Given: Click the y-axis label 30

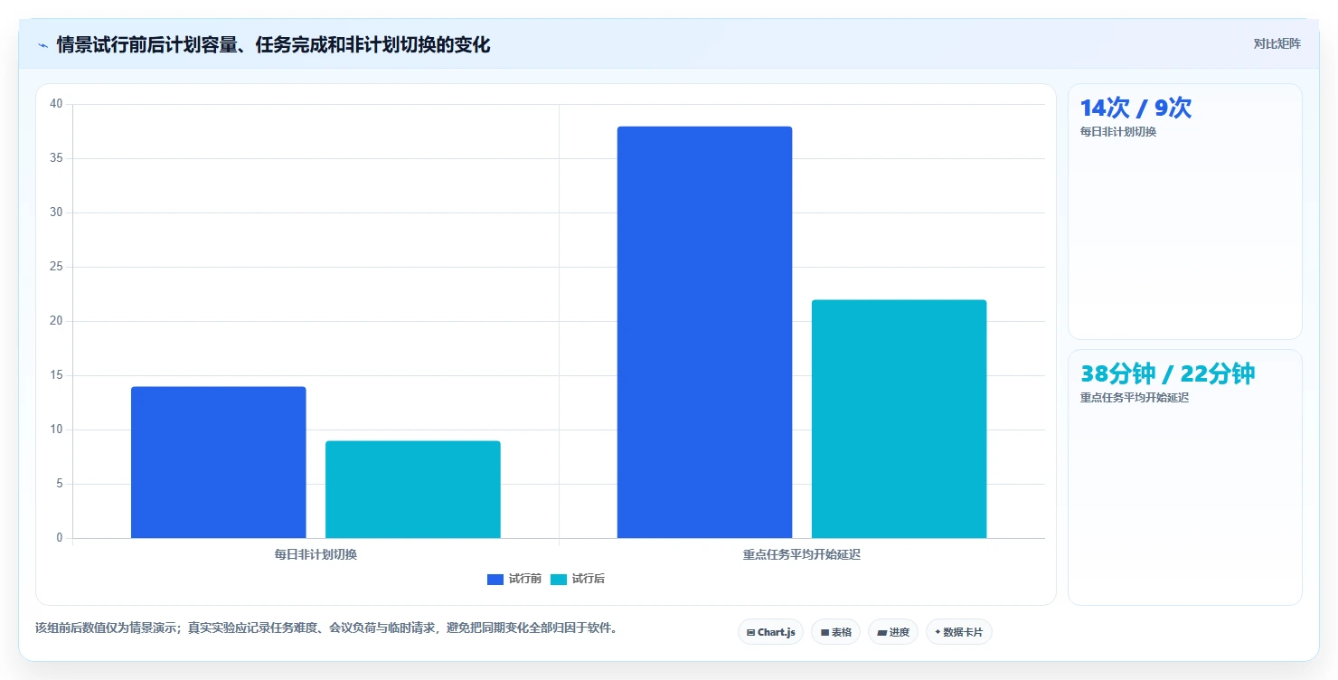Looking at the screenshot, I should 56,212.
